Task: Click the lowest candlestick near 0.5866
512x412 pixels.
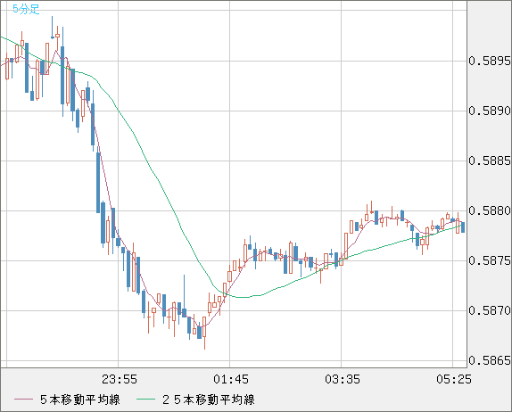Action: [205, 333]
